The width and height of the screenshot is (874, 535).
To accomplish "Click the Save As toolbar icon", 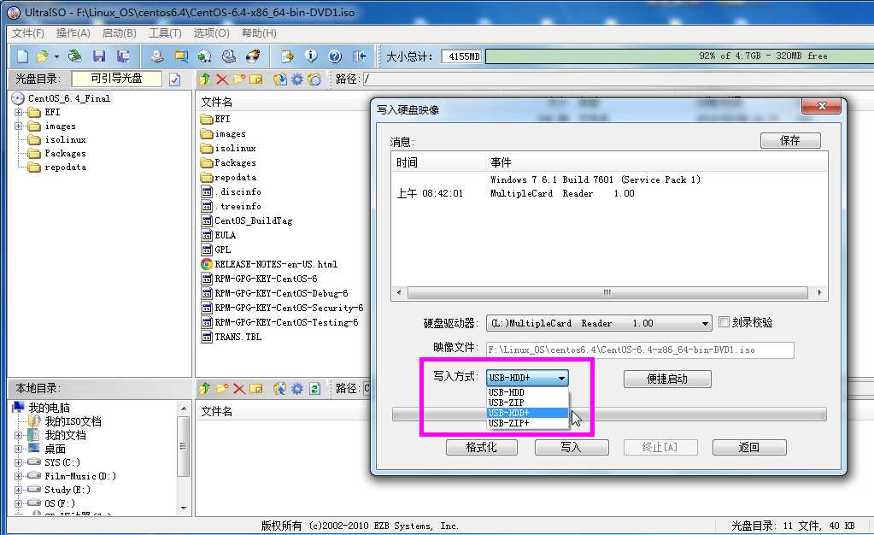I will pyautogui.click(x=123, y=56).
